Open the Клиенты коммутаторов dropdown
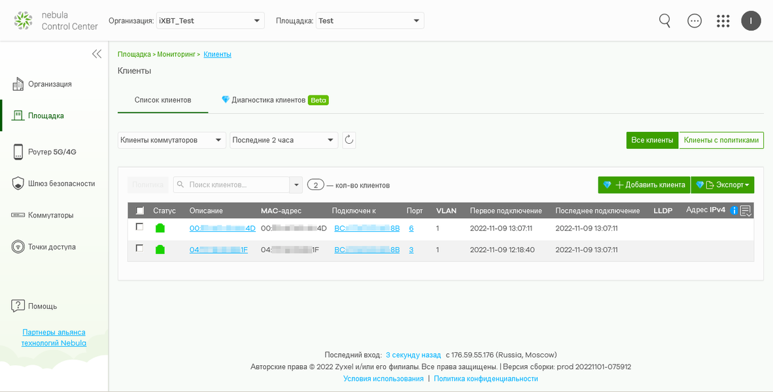Viewport: 773px width, 392px height. 172,140
